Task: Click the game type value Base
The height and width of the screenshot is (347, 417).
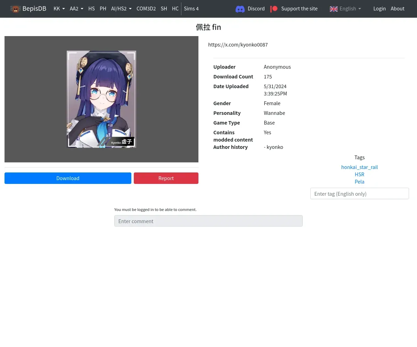Action: 269,123
